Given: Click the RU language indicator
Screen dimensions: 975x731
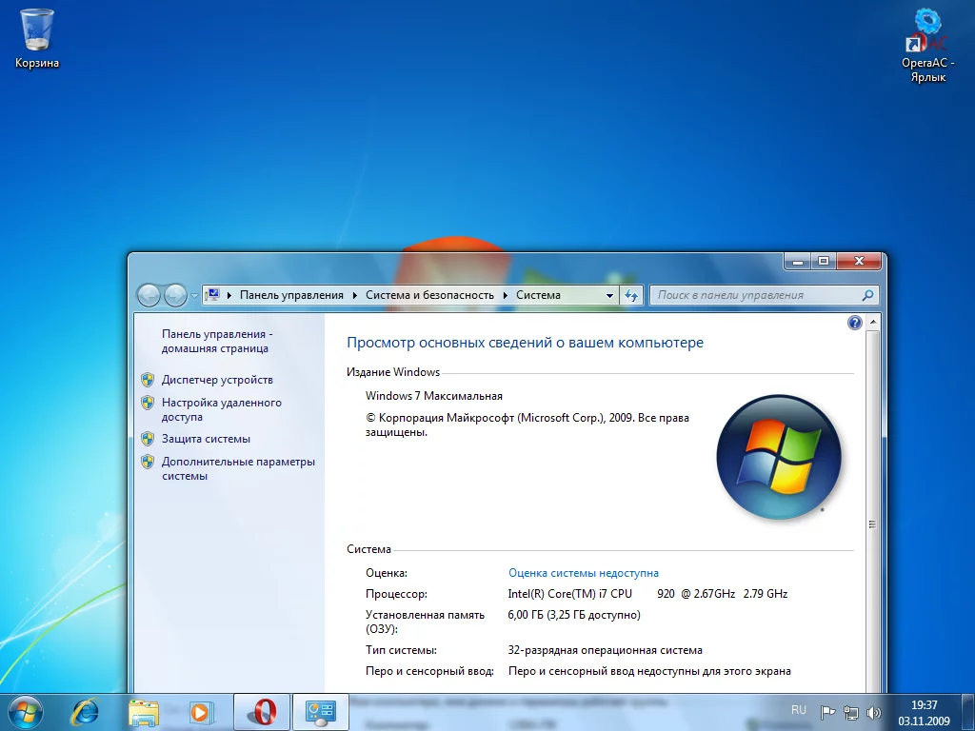Looking at the screenshot, I should (799, 710).
